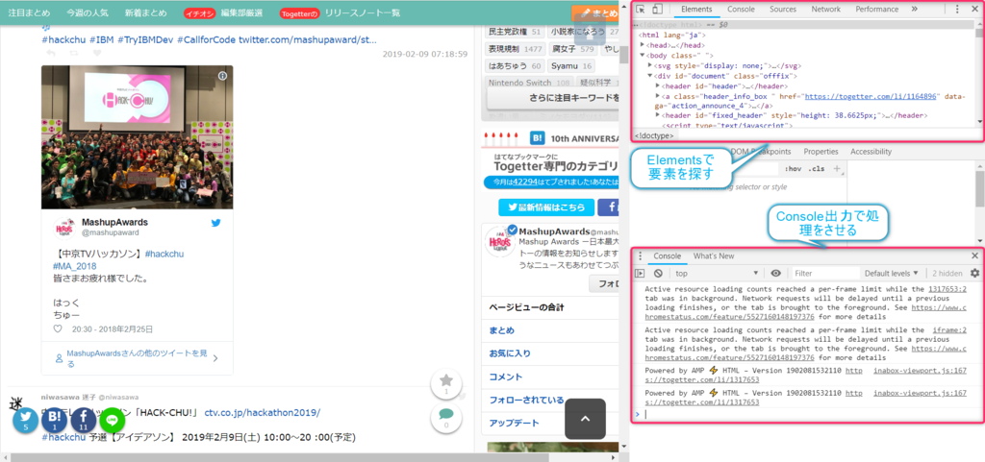Viewport: 985px width, 462px height.
Task: Switch to the top Console tab
Action: pyautogui.click(x=741, y=10)
